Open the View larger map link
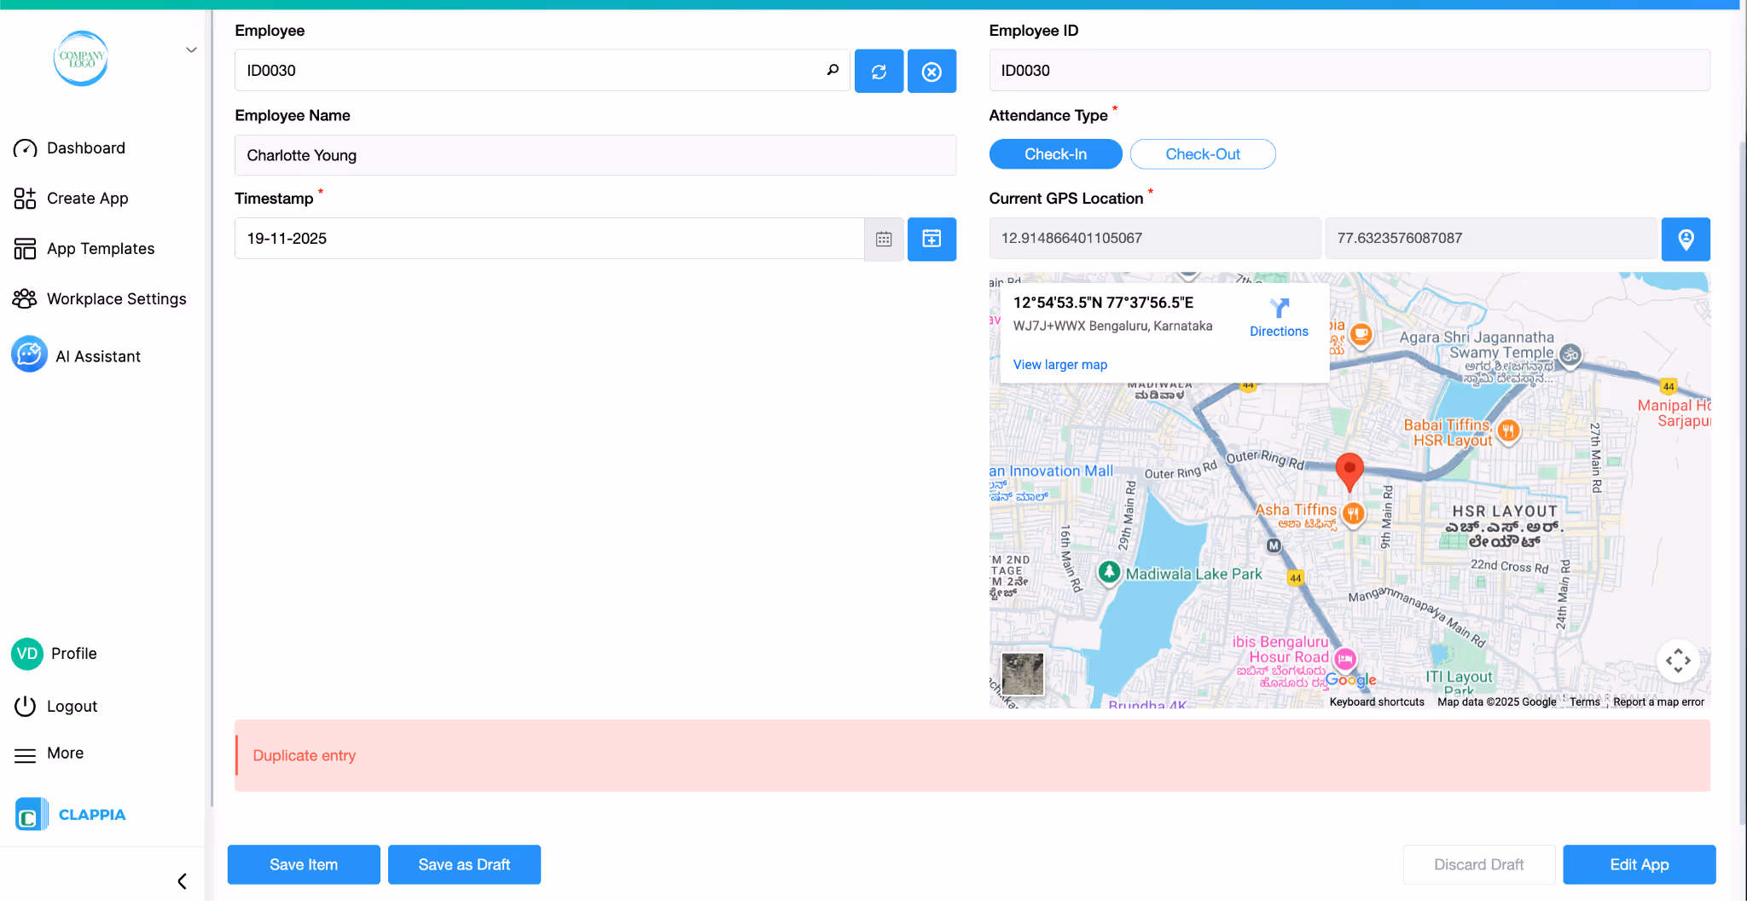The width and height of the screenshot is (1747, 901). (x=1059, y=364)
